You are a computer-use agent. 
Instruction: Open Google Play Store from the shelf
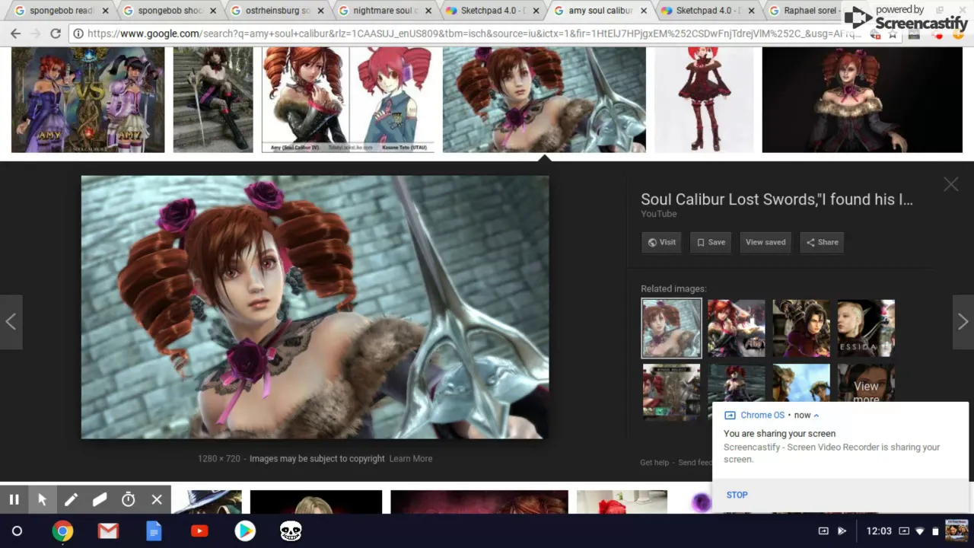(245, 531)
